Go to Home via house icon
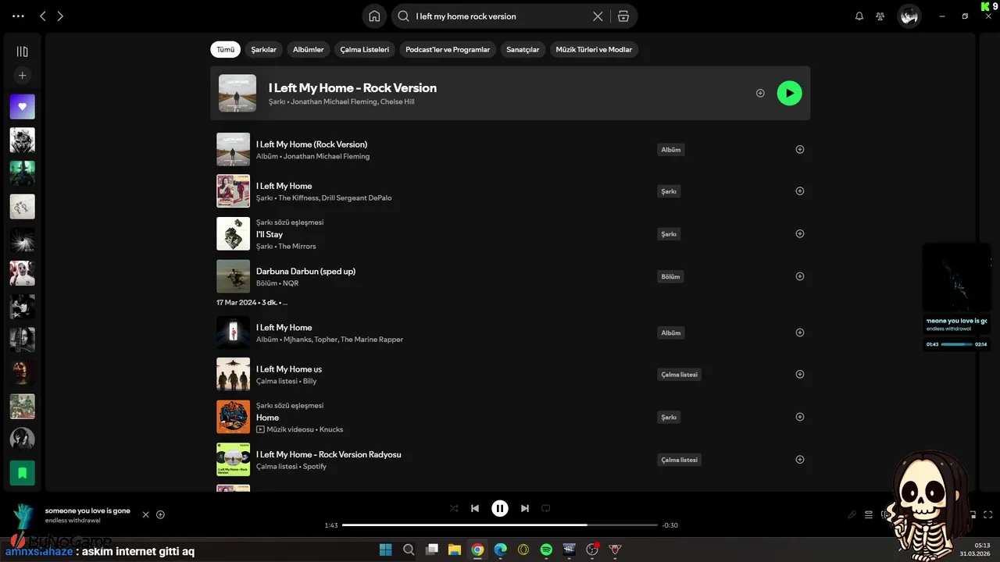The image size is (1000, 562). click(374, 16)
